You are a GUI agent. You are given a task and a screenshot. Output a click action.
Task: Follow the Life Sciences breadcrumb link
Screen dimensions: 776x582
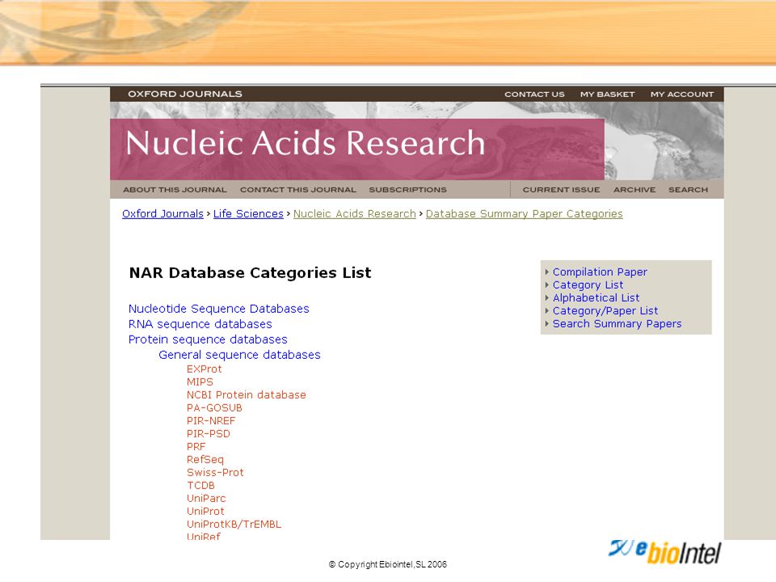pos(248,213)
